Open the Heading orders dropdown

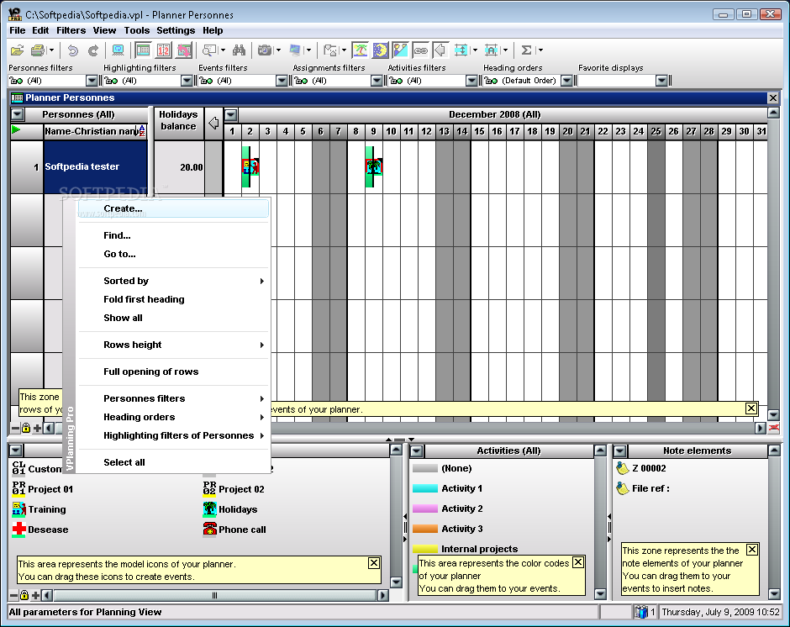pos(566,81)
